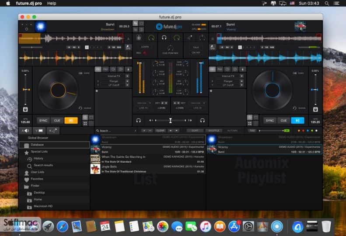This screenshot has height=236, width=346.
Task: Open the right deck Internal FX dropdown
Action: click(x=241, y=76)
